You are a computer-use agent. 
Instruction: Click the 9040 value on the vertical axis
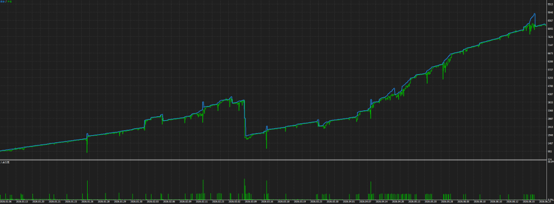[550, 12]
